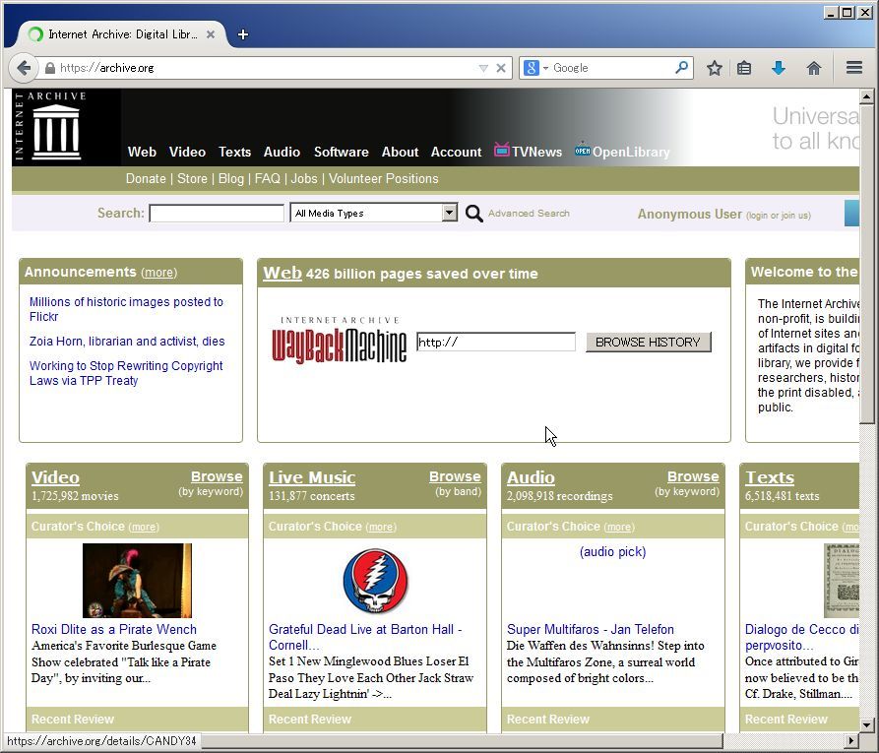Open Super Multifaros - Jan Telefon
Screen dimensions: 879x753
pos(591,629)
